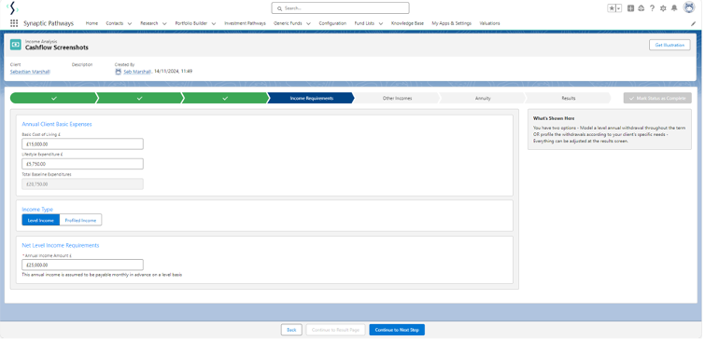
Task: Click Continue to Next Step
Action: [x=397, y=330]
